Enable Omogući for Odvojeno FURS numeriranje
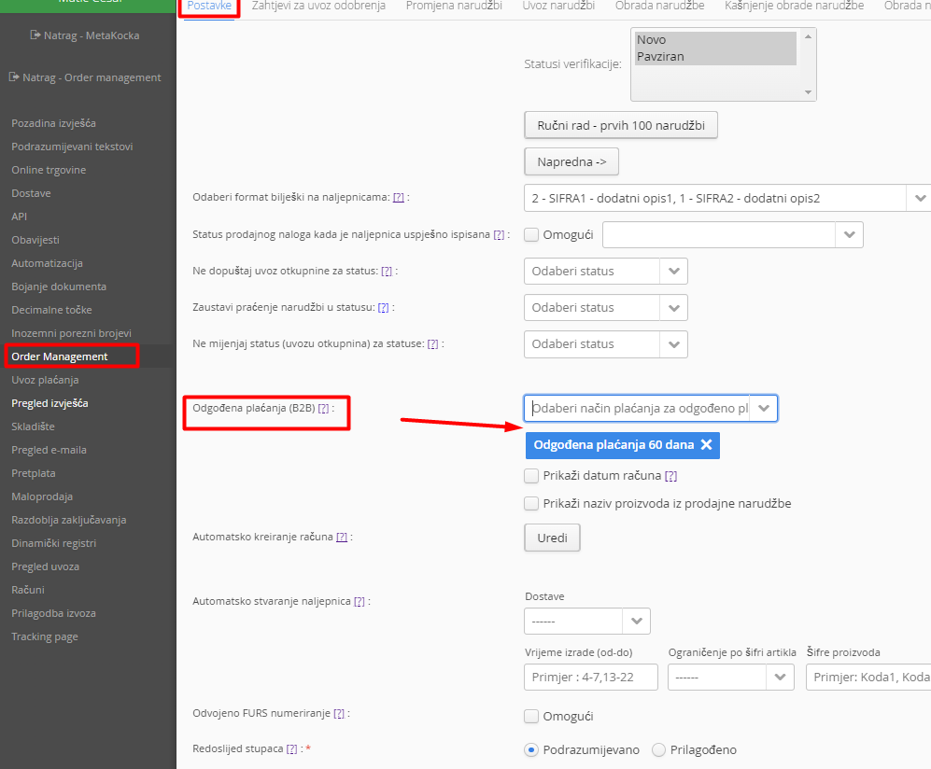 pyautogui.click(x=531, y=717)
